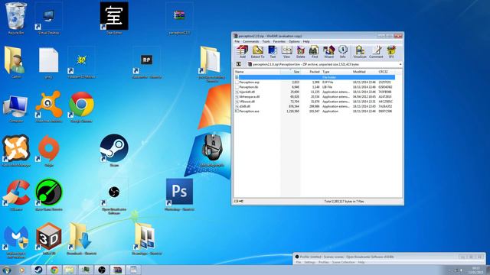Viewport: 490px width, 275px height.
Task: Select the Downloads shortcut folder on desktop
Action: point(81,239)
